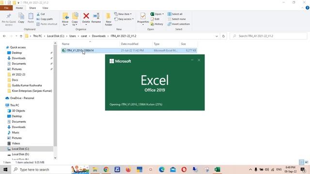Viewport: 310px width, 174px height.
Task: Click Invert selection
Action: [x=179, y=24]
